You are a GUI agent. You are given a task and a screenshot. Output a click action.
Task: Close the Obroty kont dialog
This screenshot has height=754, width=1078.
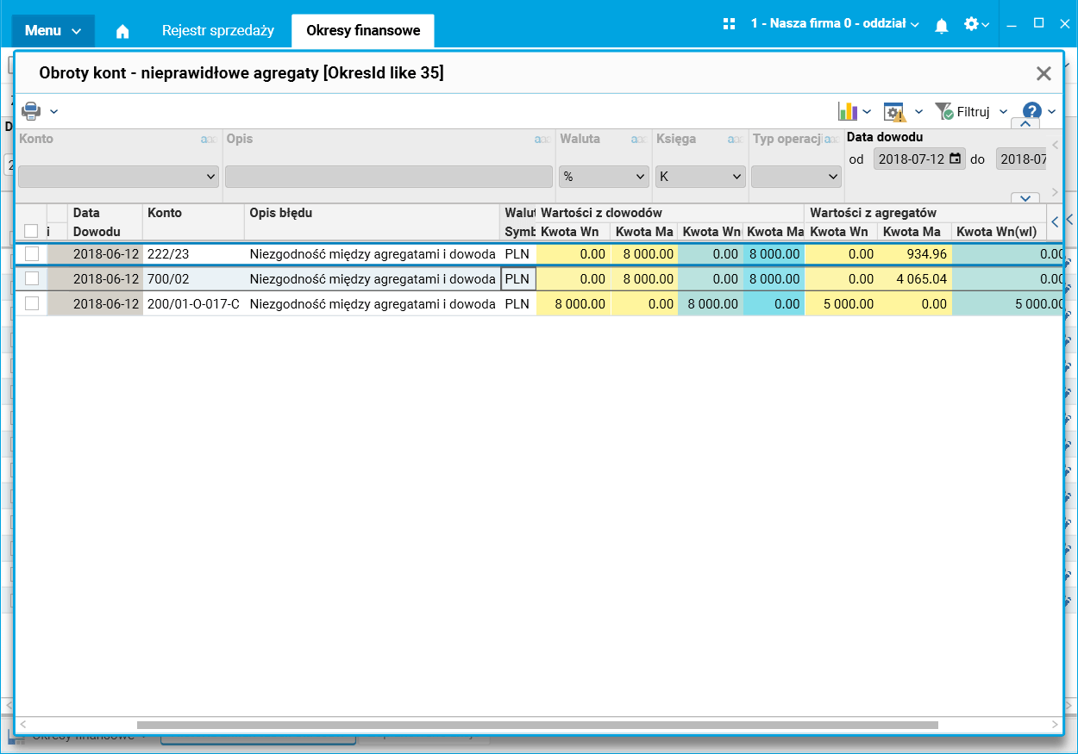(x=1044, y=73)
